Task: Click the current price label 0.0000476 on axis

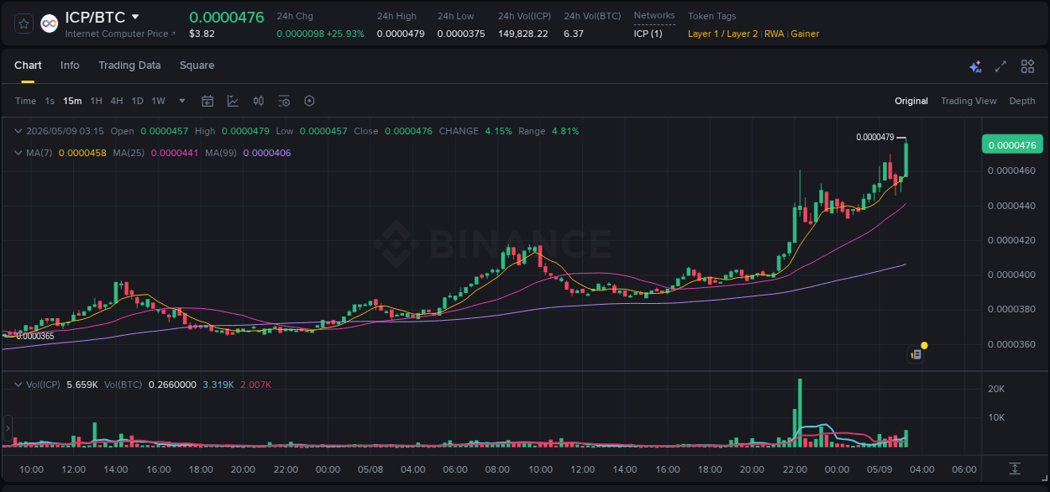Action: click(x=1012, y=145)
